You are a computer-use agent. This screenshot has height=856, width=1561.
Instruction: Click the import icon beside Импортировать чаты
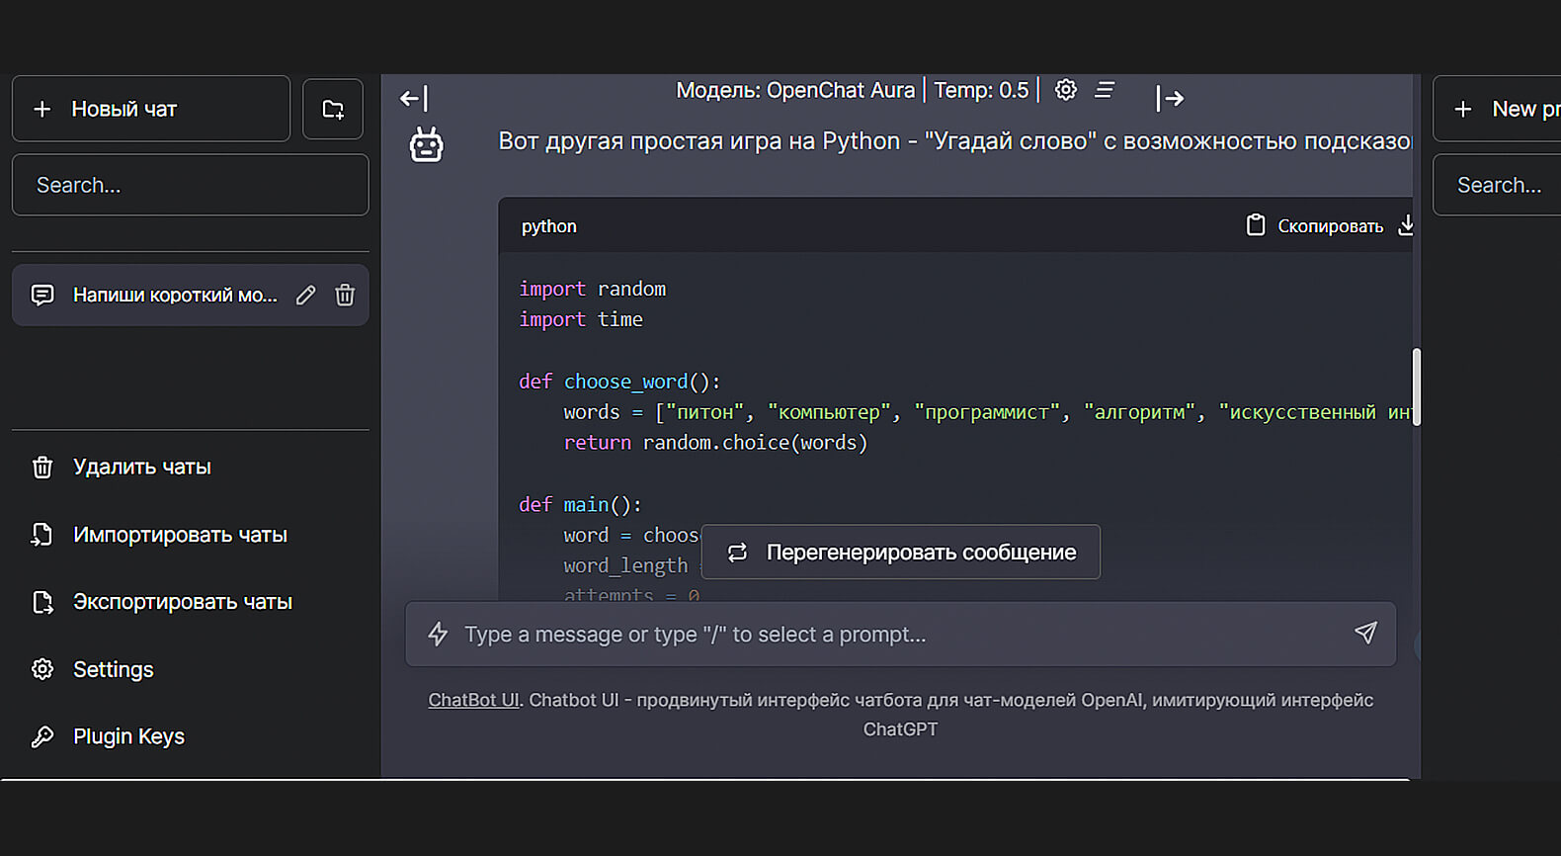pyautogui.click(x=42, y=535)
